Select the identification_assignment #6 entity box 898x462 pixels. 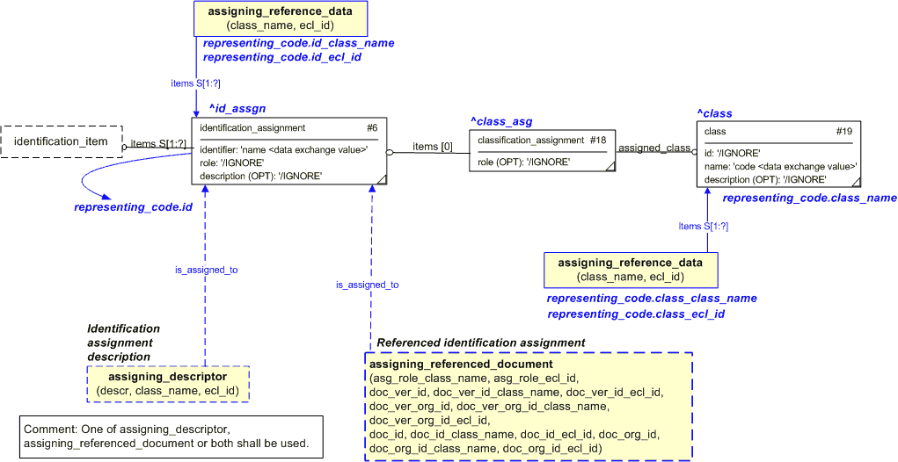[x=290, y=151]
